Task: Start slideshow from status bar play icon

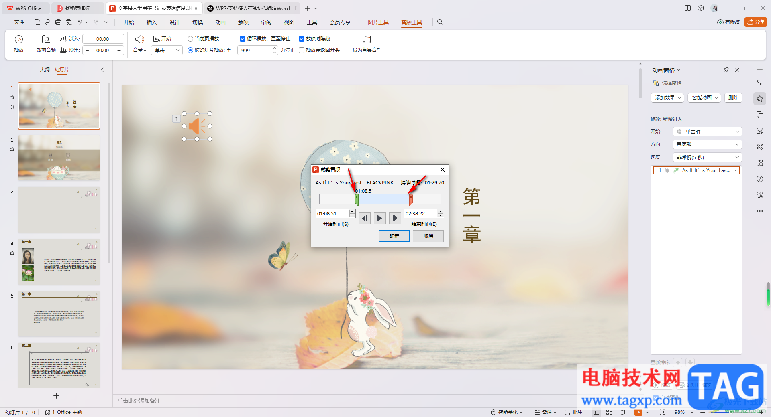Action: click(x=638, y=412)
